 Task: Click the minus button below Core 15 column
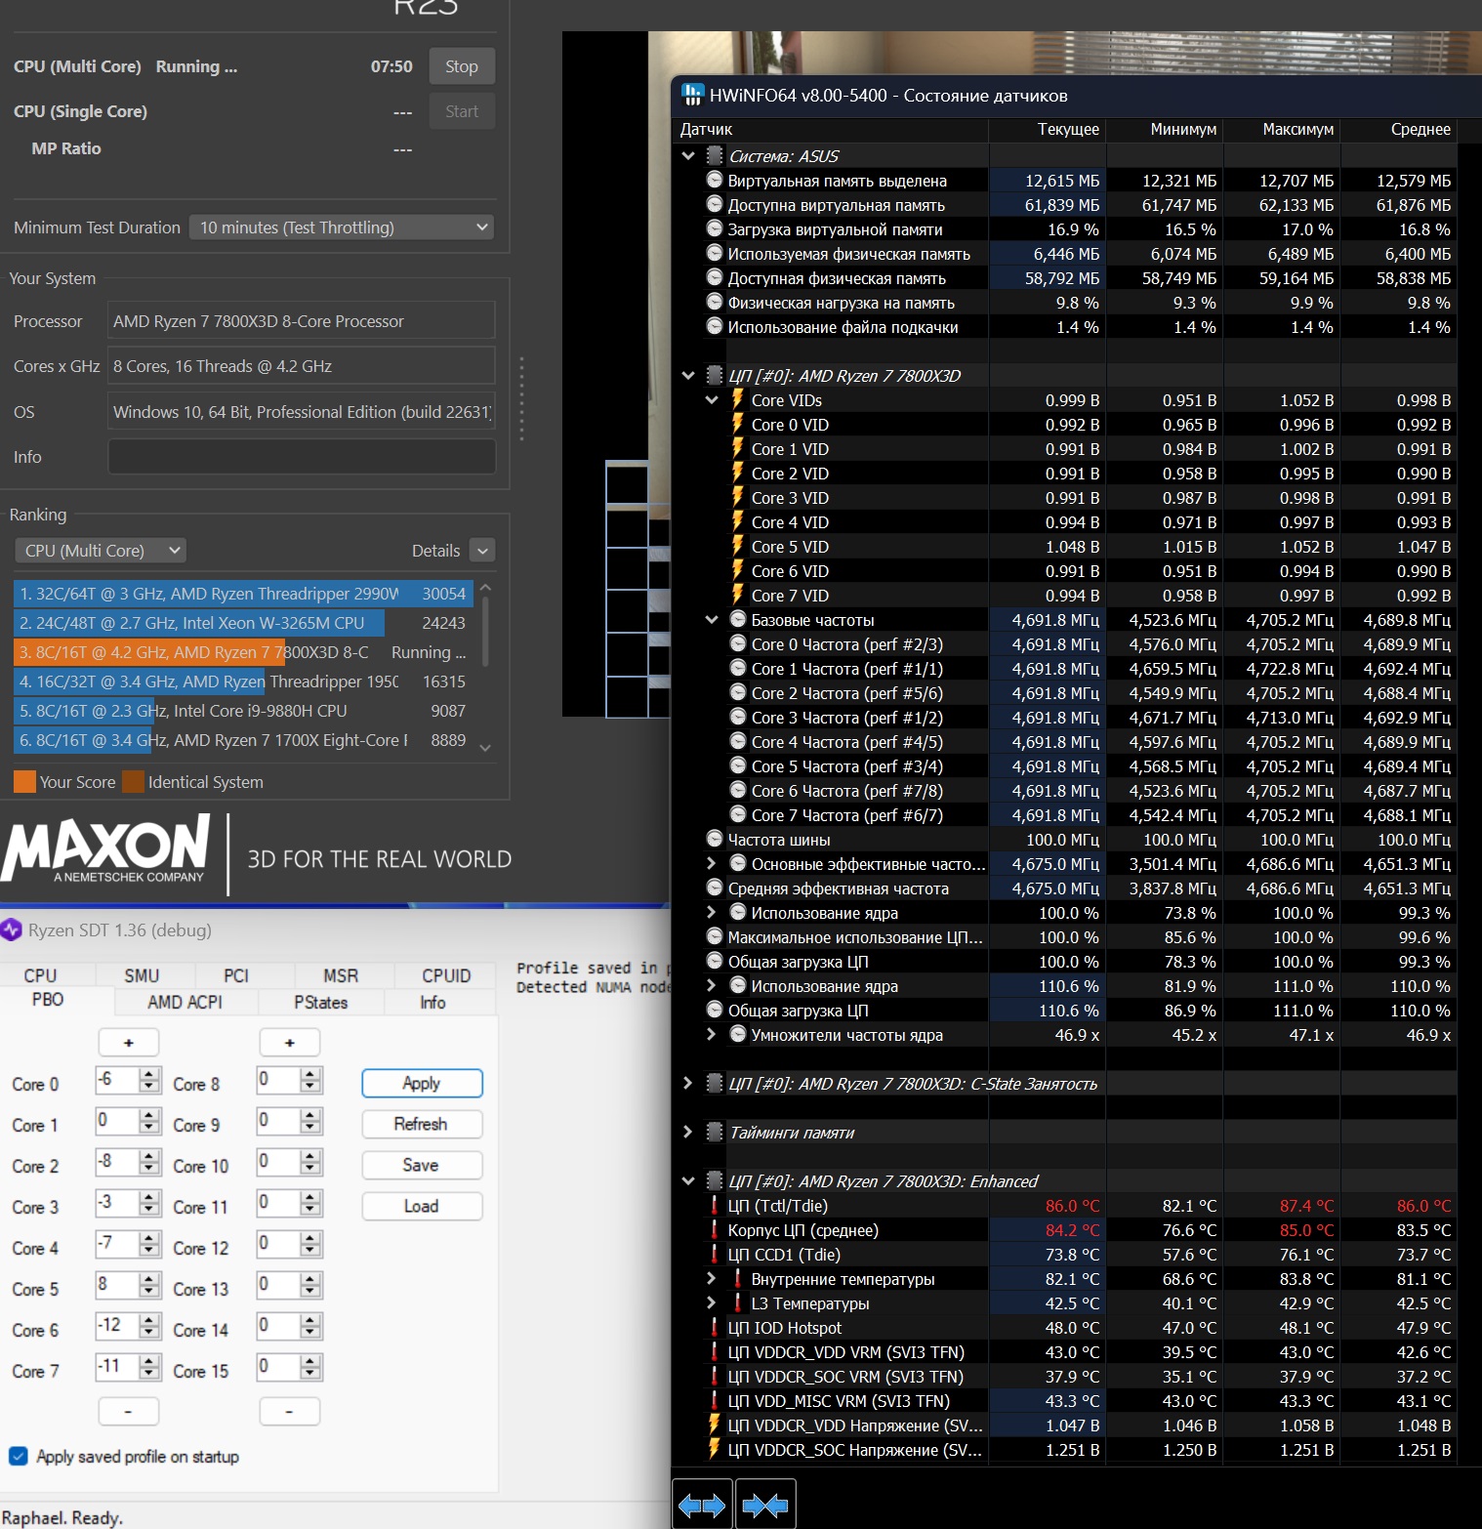coord(289,1411)
